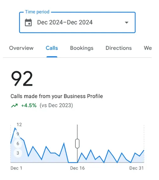Switch to the Overview tab

(x=21, y=48)
